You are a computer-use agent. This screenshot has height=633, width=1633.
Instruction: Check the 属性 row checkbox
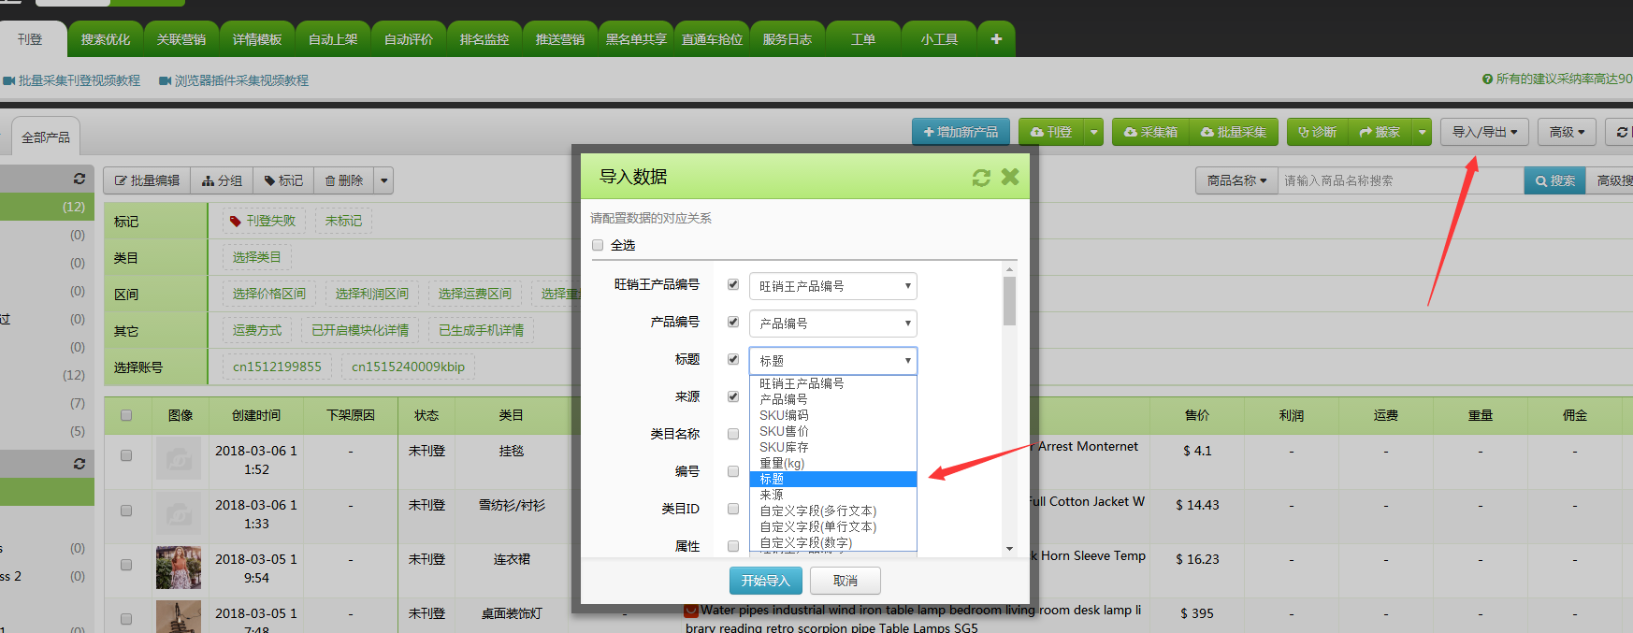[733, 546]
